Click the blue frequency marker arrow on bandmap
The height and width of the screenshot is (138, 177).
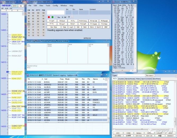(x=8, y=72)
